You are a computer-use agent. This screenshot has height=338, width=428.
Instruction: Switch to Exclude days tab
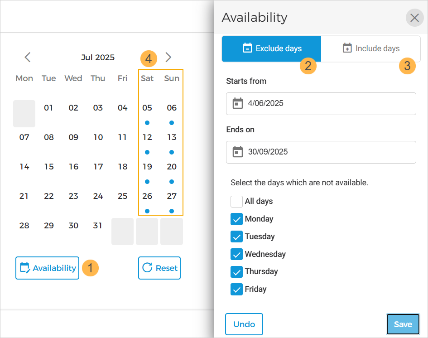point(271,48)
